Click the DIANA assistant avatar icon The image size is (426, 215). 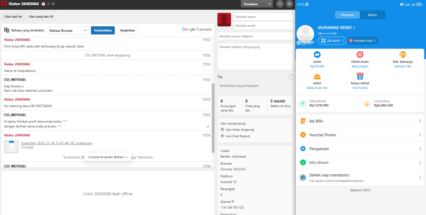coord(303,178)
